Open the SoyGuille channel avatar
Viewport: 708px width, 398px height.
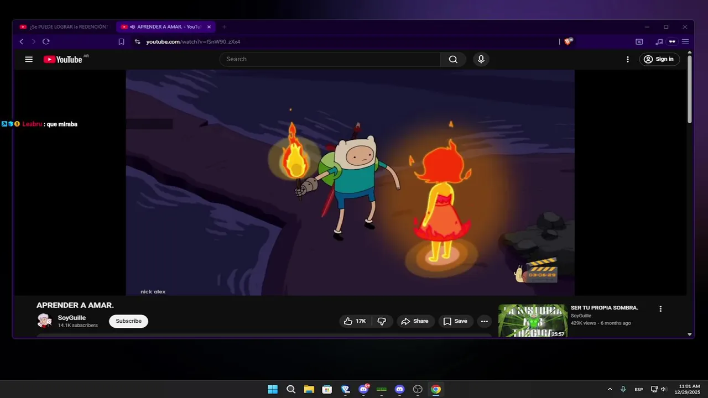point(44,321)
